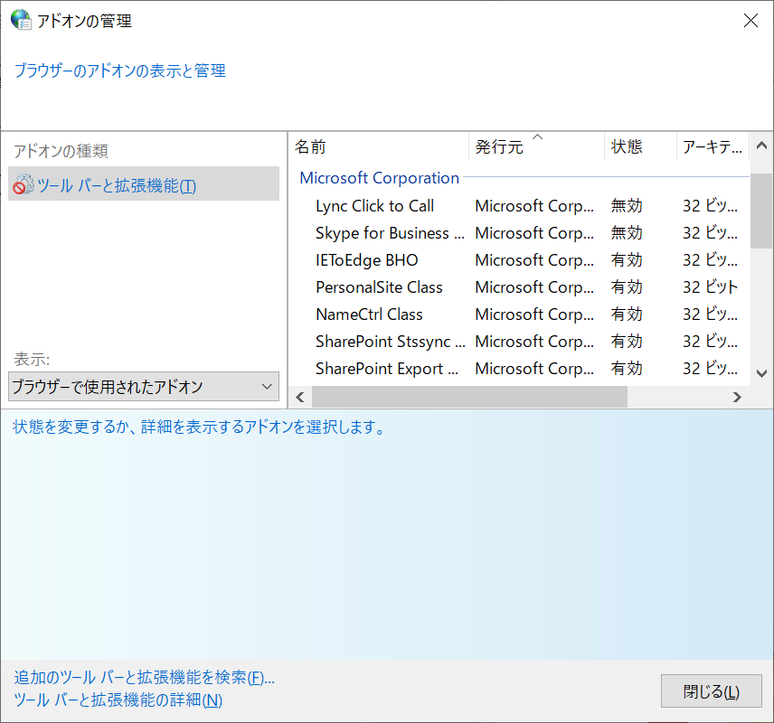Viewport: 774px width, 723px height.
Task: Click the アーキテ... column header
Action: pos(712,146)
